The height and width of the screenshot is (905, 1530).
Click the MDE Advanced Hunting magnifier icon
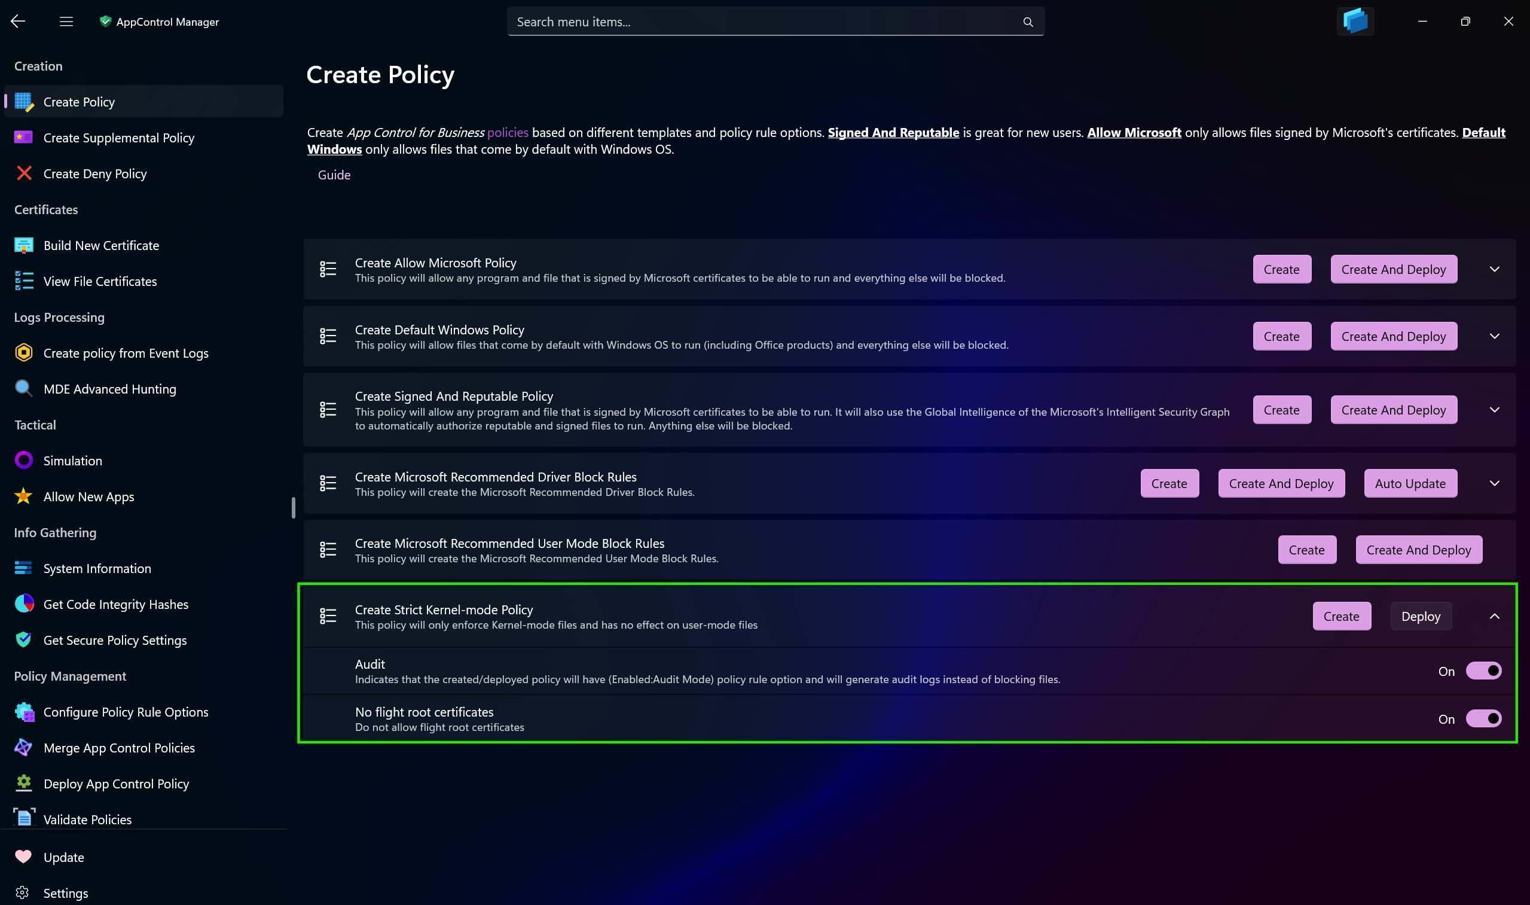click(x=24, y=388)
